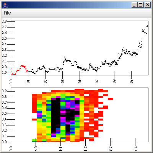Click the 0.5 label on the heatmap y-axis
153x153 pixels.
tap(4, 114)
